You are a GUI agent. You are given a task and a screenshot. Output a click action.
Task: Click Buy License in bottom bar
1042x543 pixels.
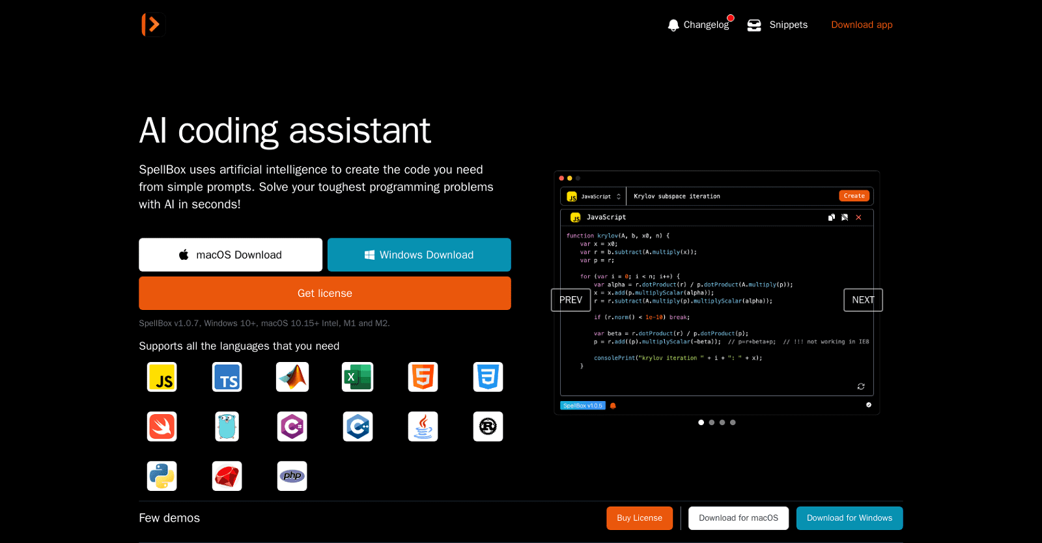640,518
